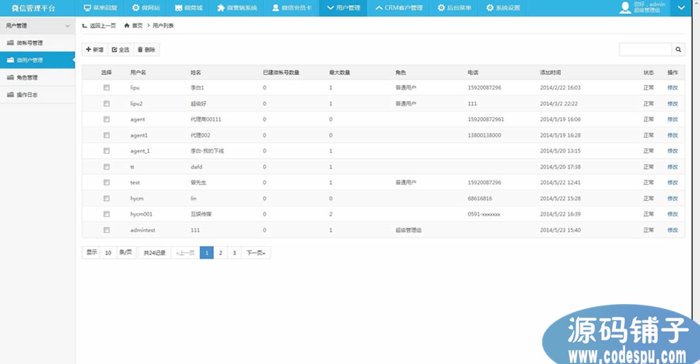Screen dimensions: 700x364
Task: Click 修改 link for user lipu
Action: [x=672, y=87]
